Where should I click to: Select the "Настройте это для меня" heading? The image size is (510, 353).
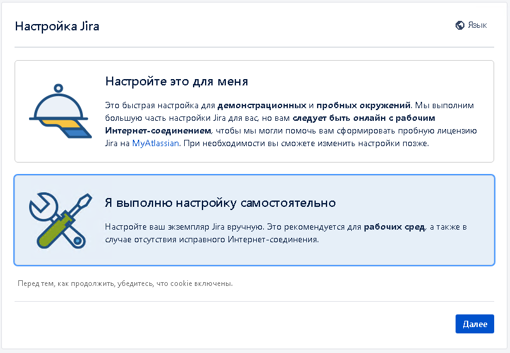(x=177, y=82)
